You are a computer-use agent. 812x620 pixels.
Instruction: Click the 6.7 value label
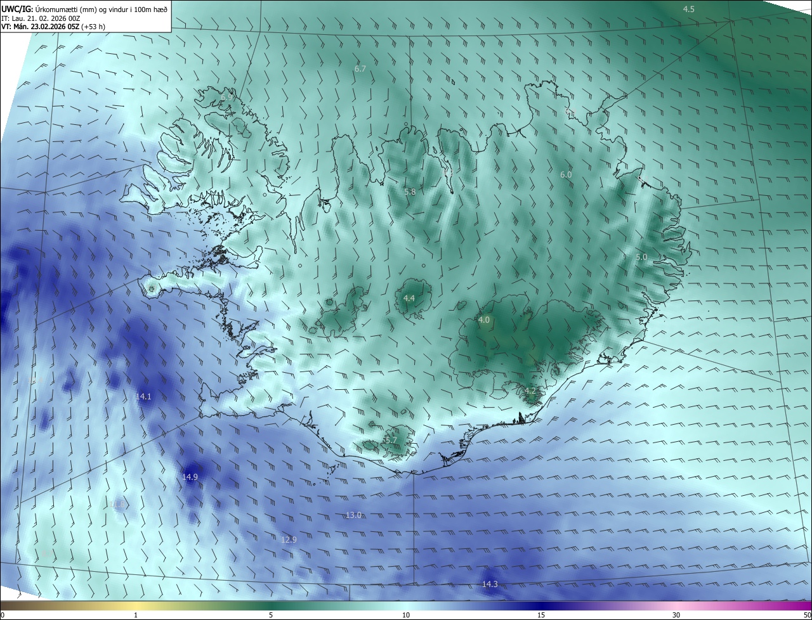point(360,68)
